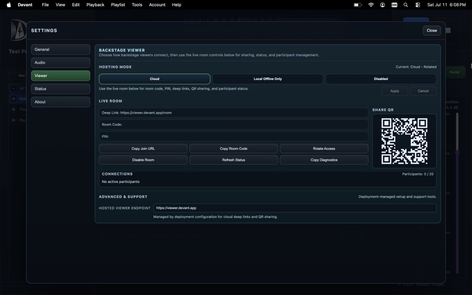Click the volume slider handle behind the dialog
This screenshot has width=472, height=295.
click(x=457, y=152)
